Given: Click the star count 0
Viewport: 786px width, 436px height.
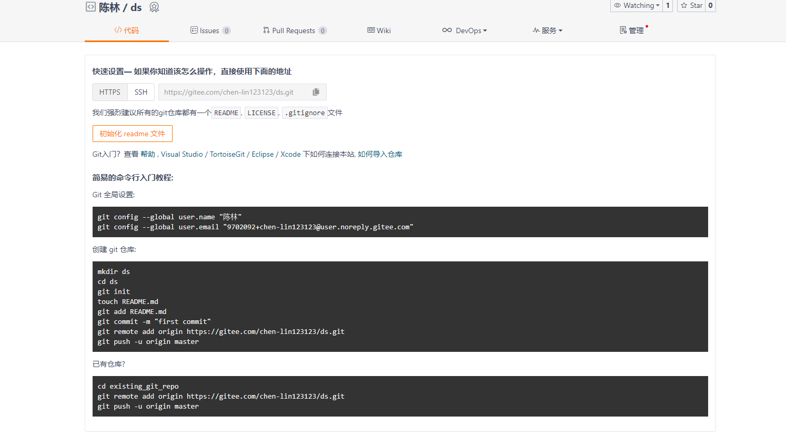Looking at the screenshot, I should pos(710,5).
